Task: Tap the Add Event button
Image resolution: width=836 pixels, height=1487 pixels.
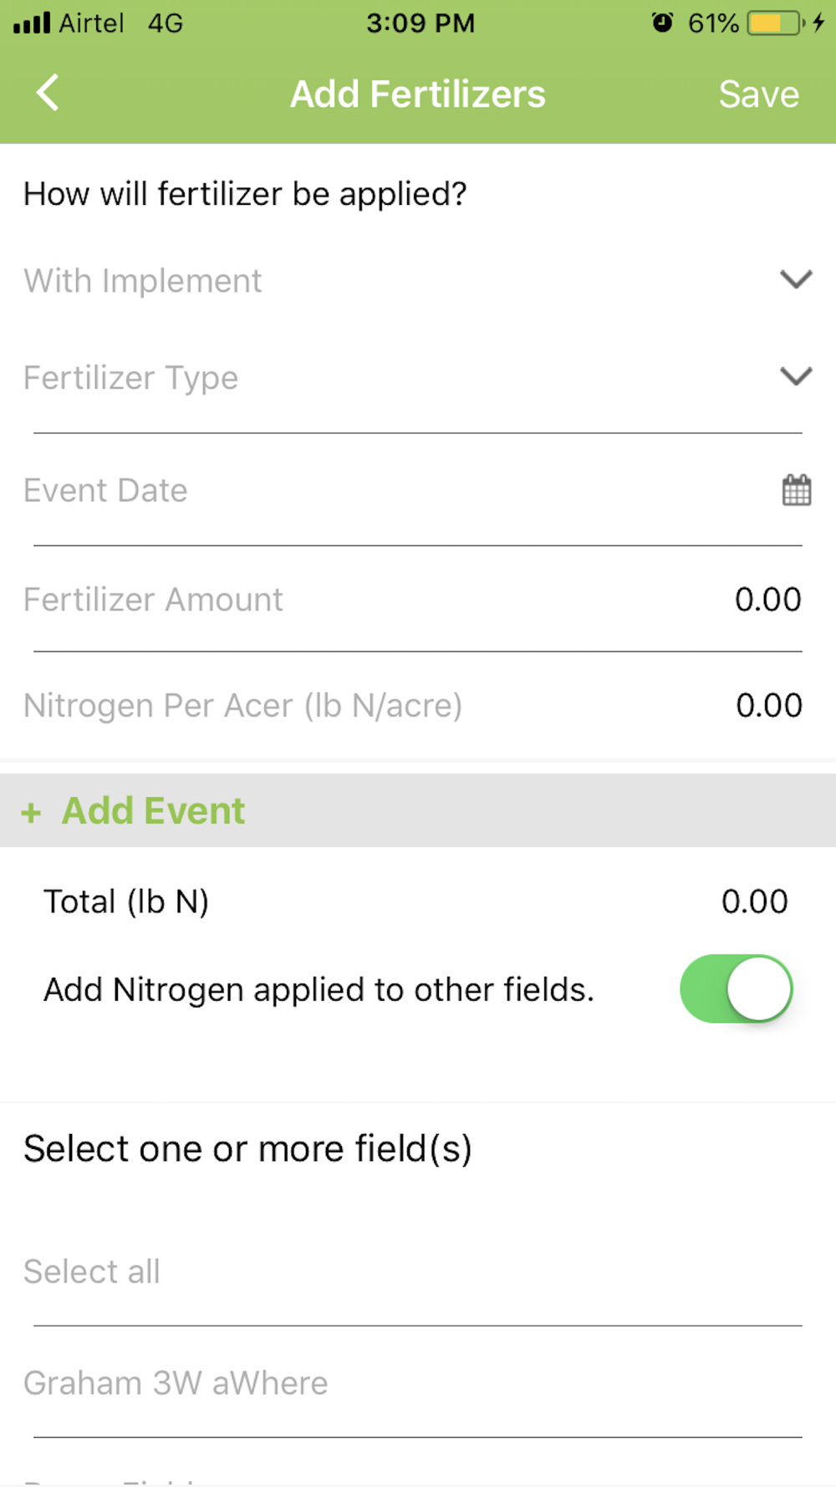Action: [x=154, y=810]
